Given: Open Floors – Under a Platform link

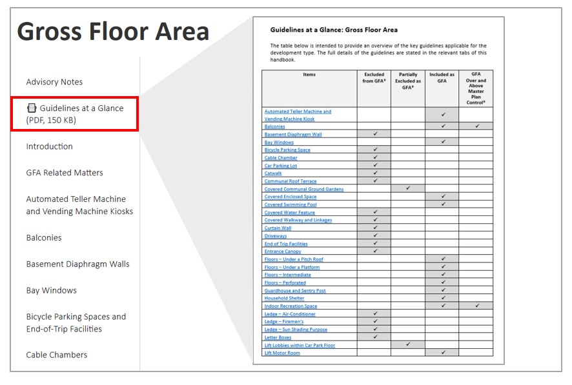Looking at the screenshot, I should tap(292, 267).
